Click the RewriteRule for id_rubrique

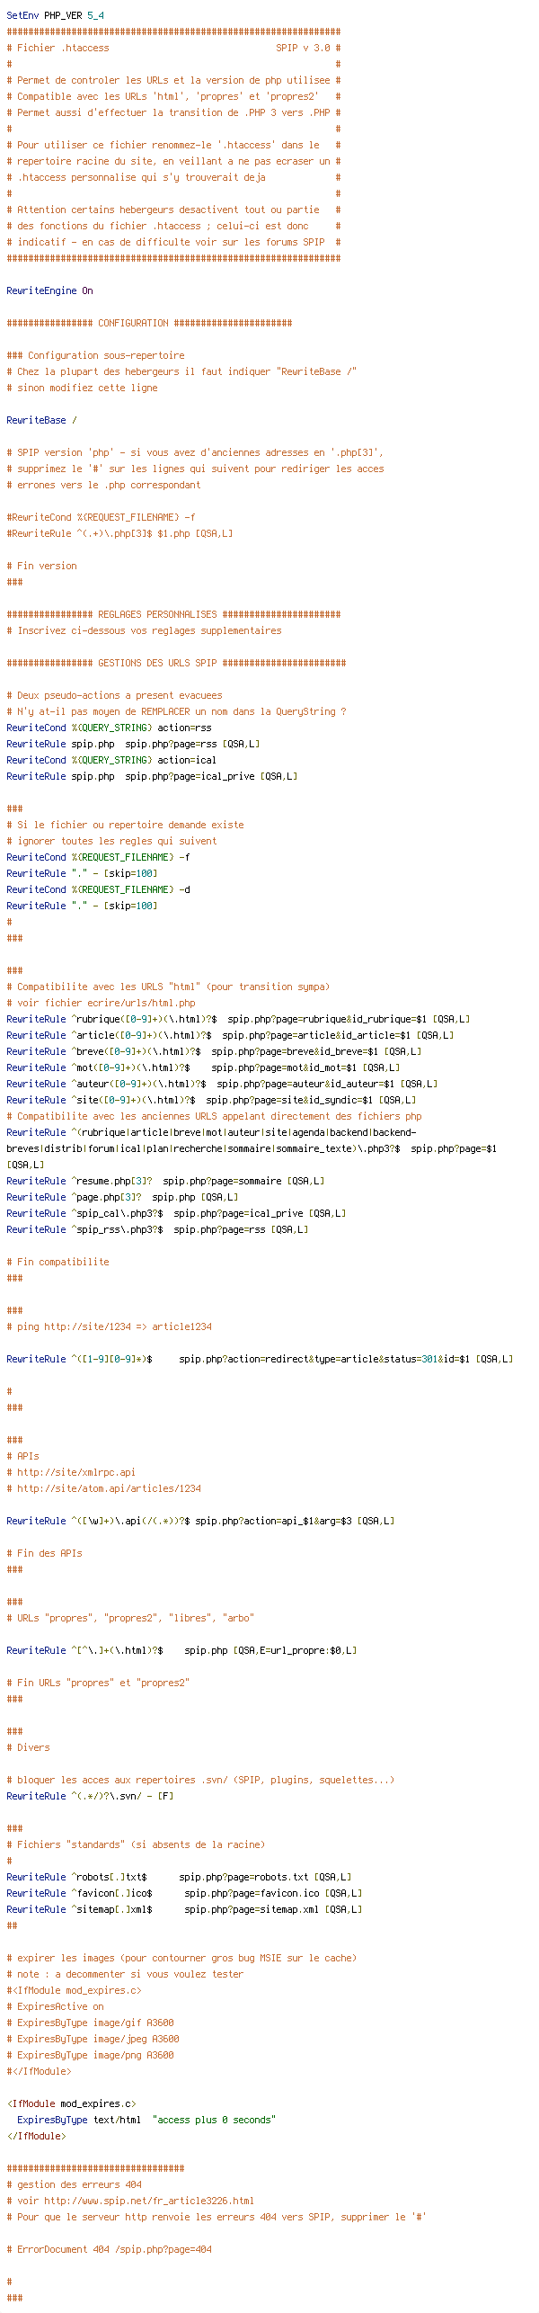[x=238, y=1019]
